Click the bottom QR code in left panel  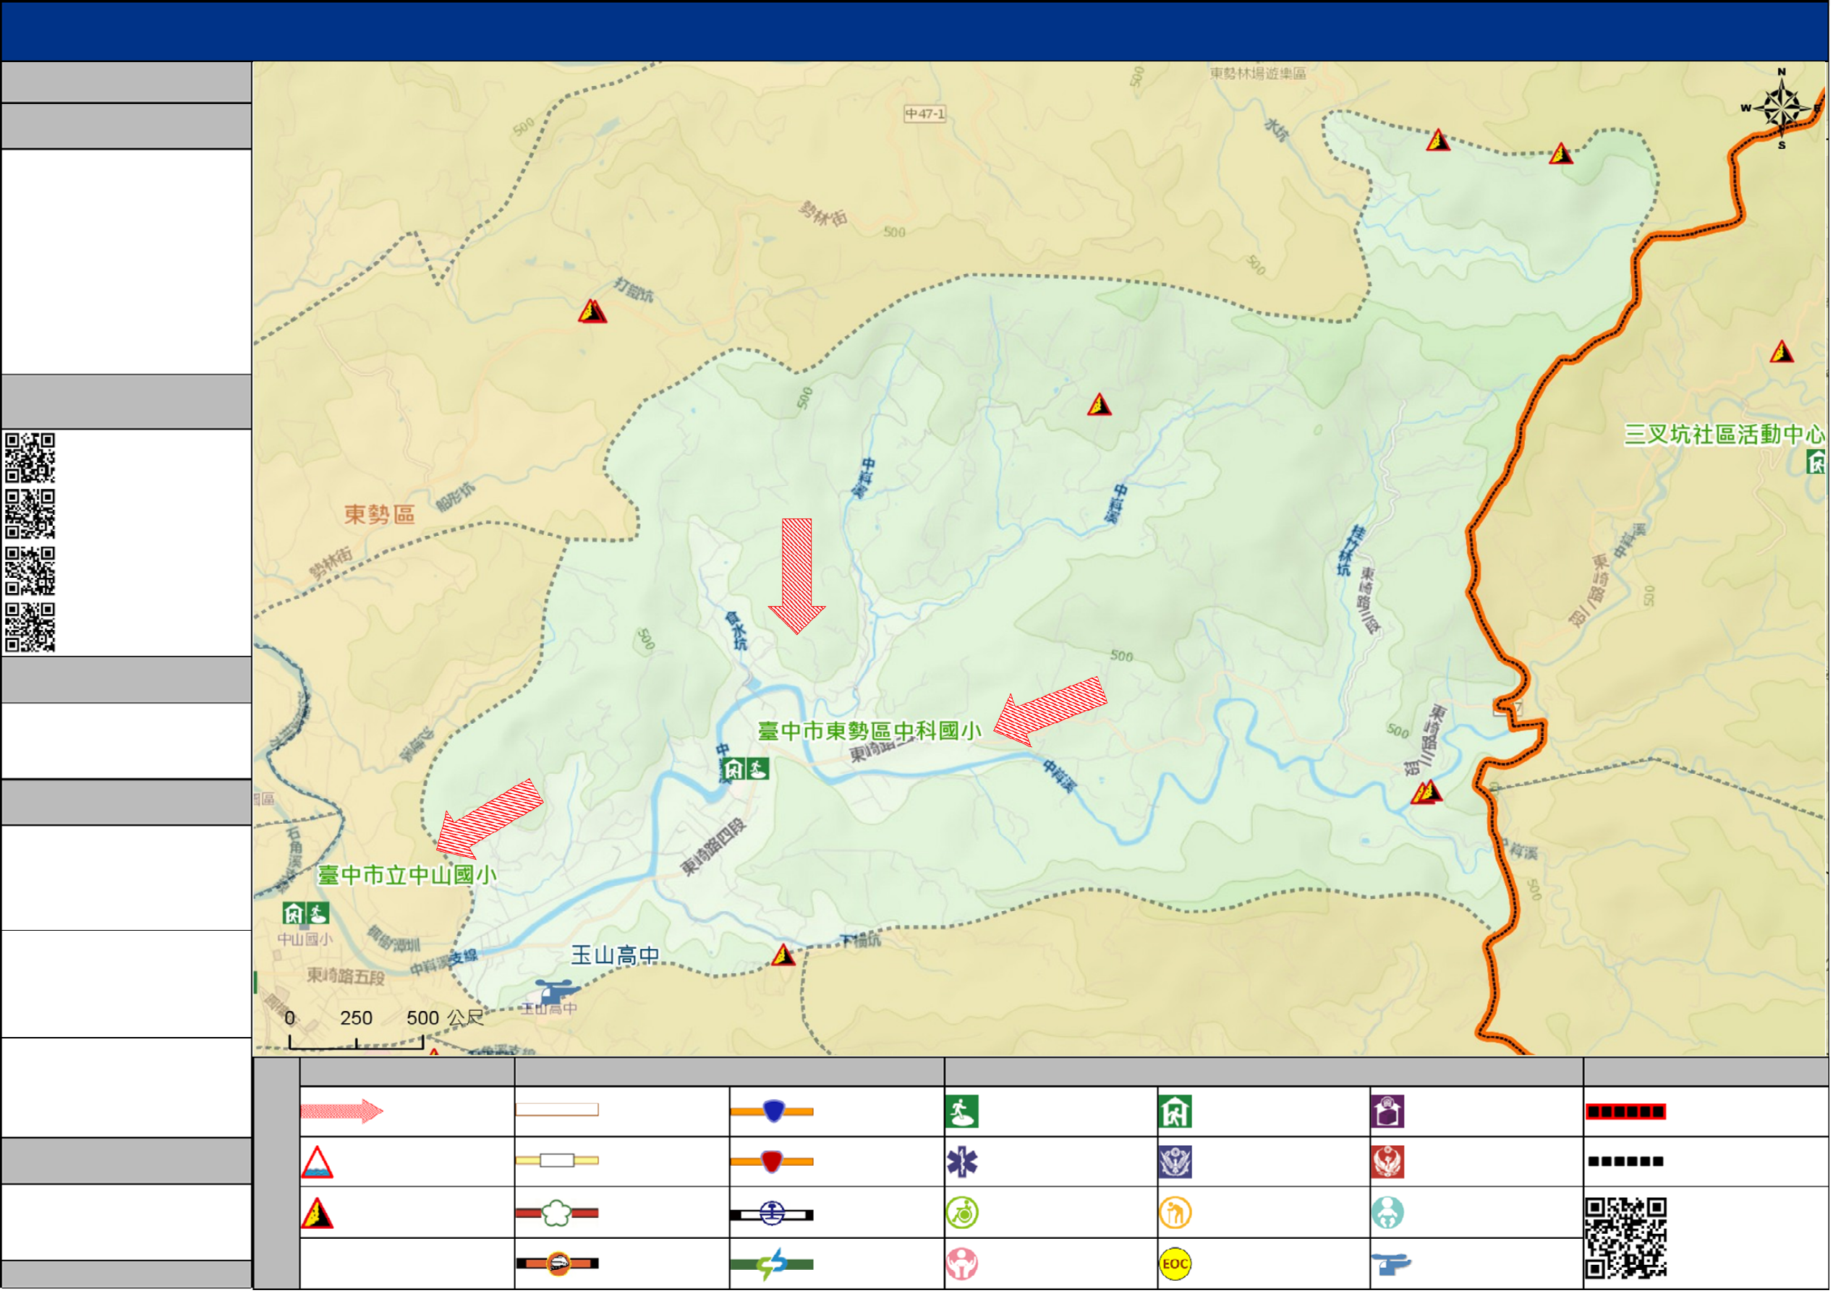[x=30, y=628]
